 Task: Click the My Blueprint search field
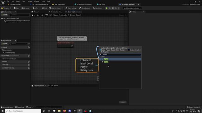coord(18,44)
